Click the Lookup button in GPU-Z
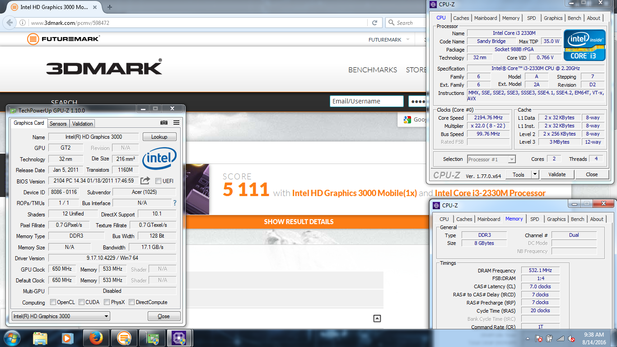The width and height of the screenshot is (617, 347). click(x=159, y=136)
